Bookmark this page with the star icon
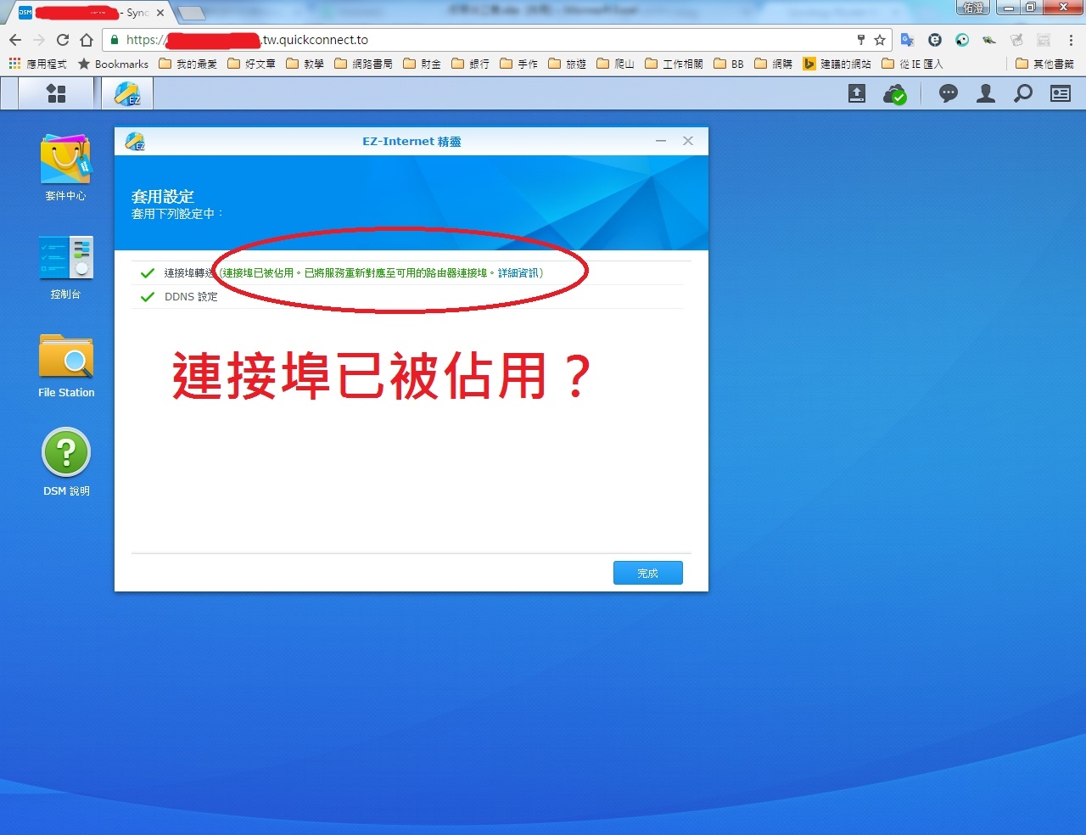 point(880,40)
